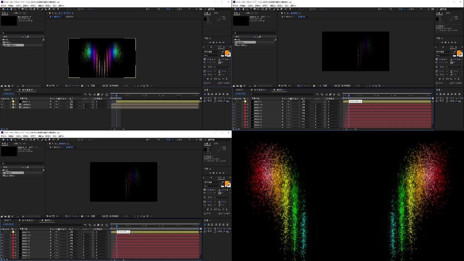Select the Eraser tool in top-left window
Screen dimensions: 464x261
click(49, 9)
